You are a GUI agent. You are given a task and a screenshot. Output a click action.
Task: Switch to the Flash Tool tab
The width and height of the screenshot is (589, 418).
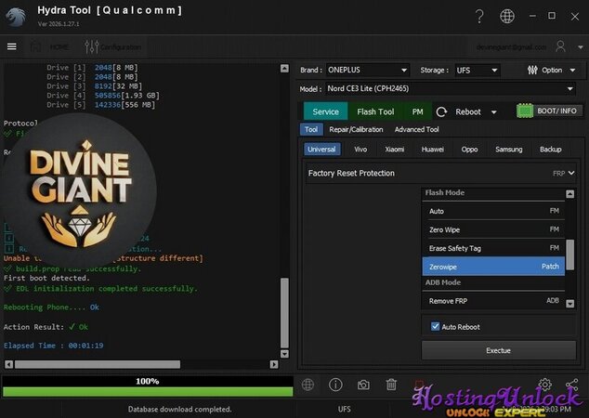coord(375,111)
